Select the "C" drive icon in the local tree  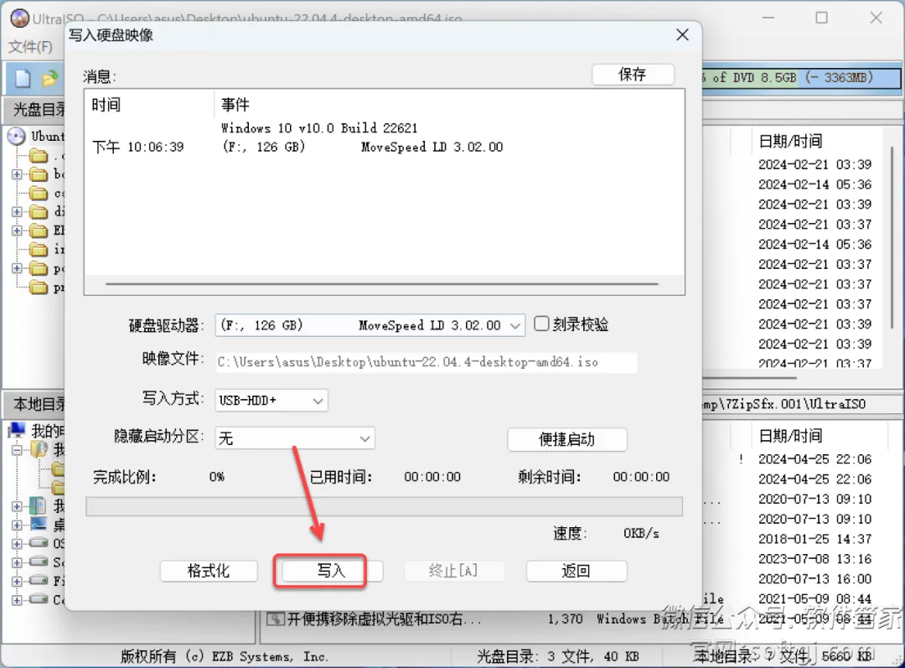39,599
